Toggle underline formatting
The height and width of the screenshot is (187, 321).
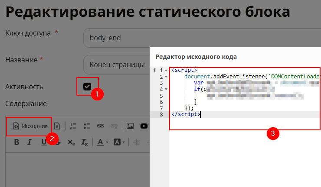(x=44, y=142)
